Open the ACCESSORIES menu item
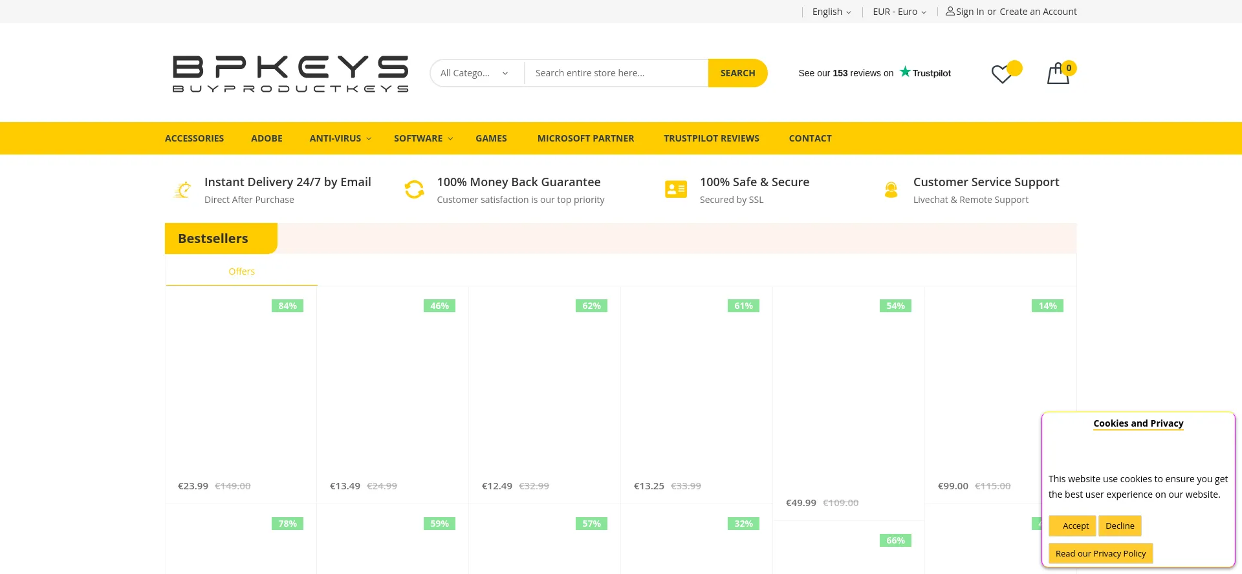Image resolution: width=1242 pixels, height=574 pixels. click(x=194, y=138)
